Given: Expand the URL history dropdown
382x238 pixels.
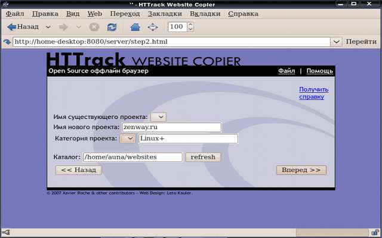Looking at the screenshot, I should coord(336,42).
